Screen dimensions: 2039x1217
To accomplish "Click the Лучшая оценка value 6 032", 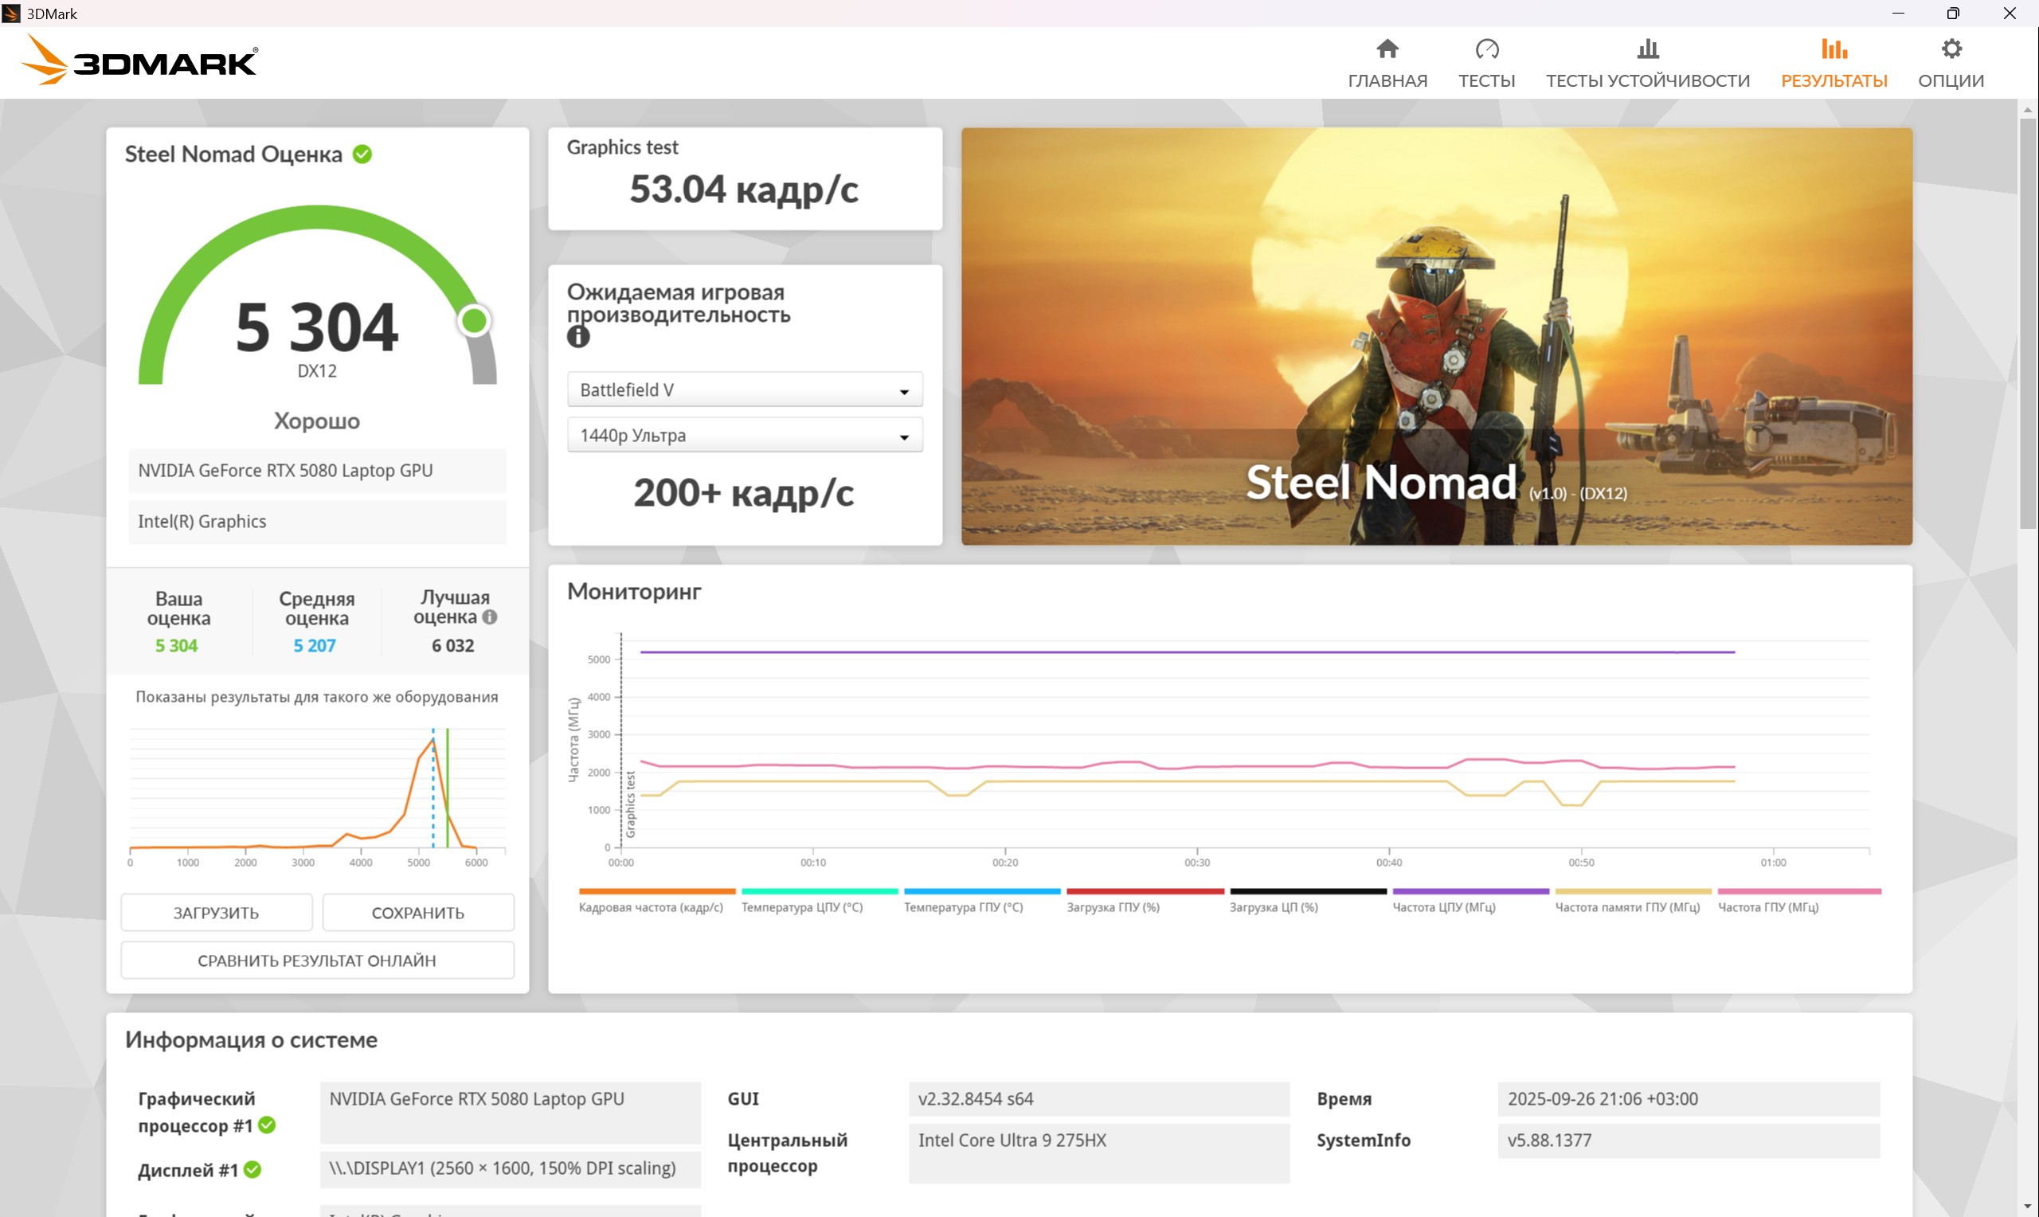I will coord(453,645).
